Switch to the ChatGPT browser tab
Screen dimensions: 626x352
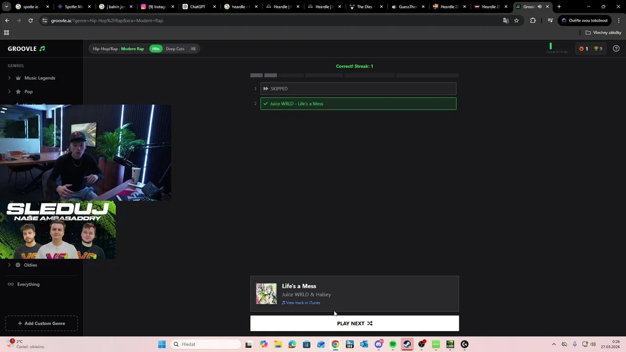[199, 7]
